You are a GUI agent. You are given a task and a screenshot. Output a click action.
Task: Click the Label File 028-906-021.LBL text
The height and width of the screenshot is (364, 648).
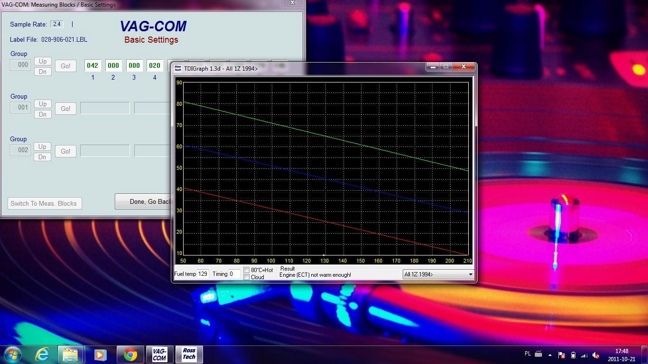[x=48, y=40]
